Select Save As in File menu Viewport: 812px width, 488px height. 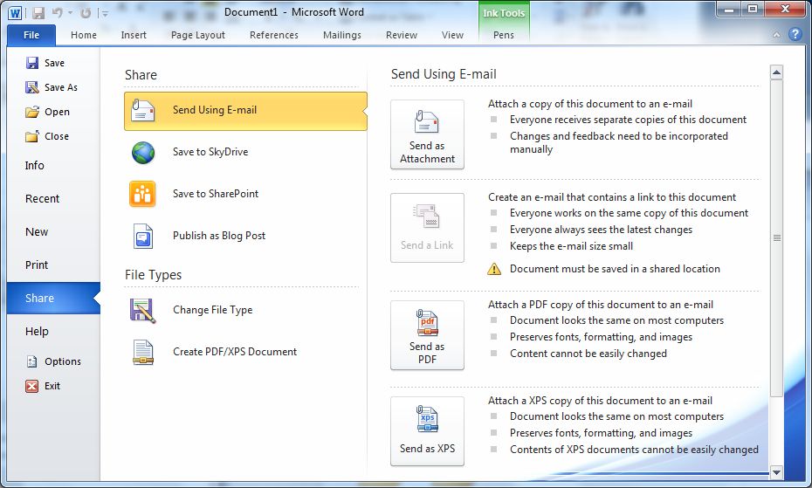tap(60, 87)
